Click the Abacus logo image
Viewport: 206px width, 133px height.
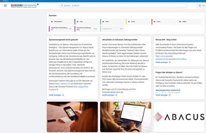coord(179,117)
